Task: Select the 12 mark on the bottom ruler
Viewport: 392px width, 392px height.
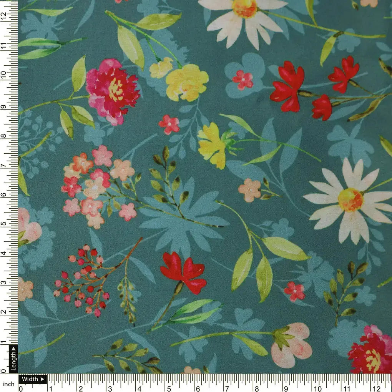Action: click(376, 388)
